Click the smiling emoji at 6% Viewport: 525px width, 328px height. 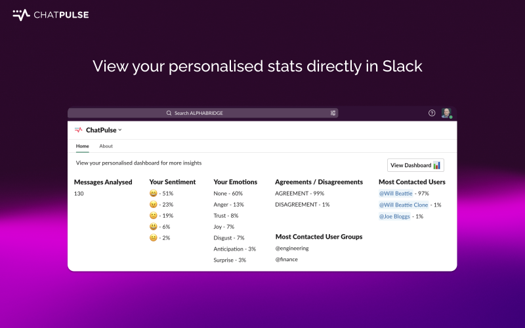[154, 226]
